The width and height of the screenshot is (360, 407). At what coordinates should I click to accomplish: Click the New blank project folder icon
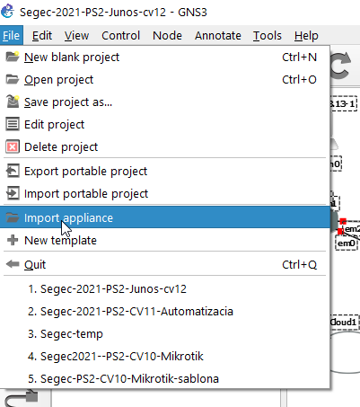point(13,57)
